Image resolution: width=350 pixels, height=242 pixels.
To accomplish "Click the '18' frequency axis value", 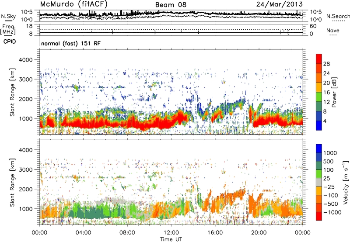I will (x=29, y=26).
